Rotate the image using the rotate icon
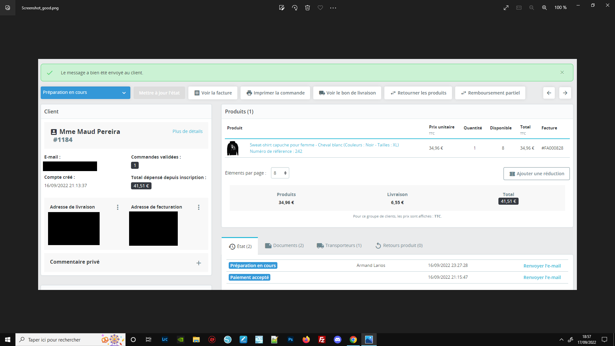 click(x=295, y=8)
